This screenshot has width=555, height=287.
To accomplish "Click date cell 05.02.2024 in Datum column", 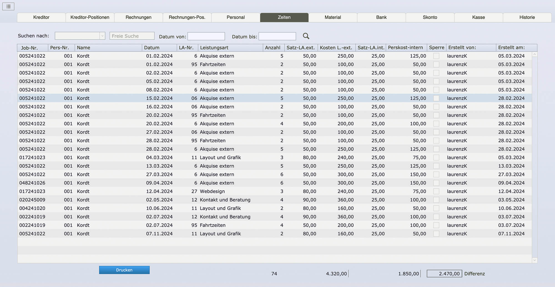I will 159,81.
